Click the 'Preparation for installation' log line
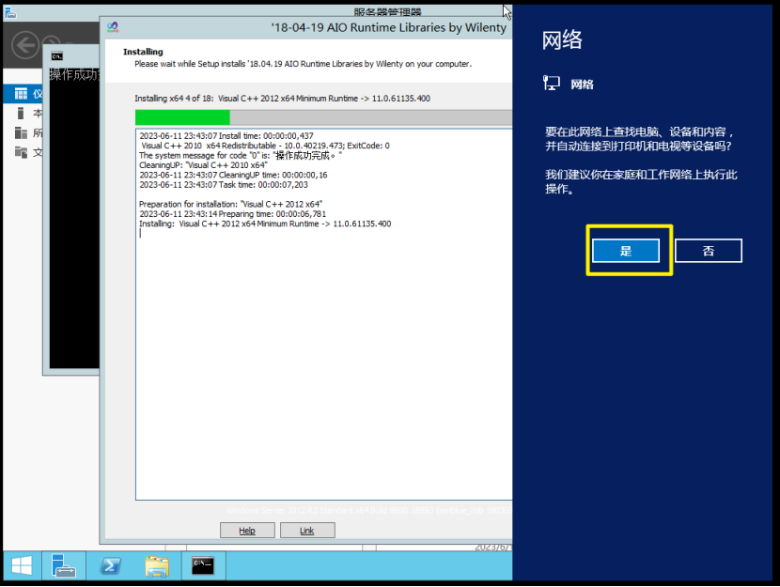This screenshot has height=587, width=780. 230,204
